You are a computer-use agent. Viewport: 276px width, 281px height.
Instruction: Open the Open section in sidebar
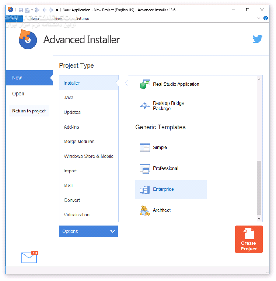pyautogui.click(x=18, y=94)
